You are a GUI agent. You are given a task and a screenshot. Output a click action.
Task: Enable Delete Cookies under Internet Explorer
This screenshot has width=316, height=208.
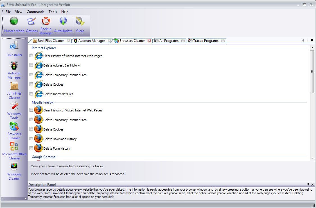31,84
